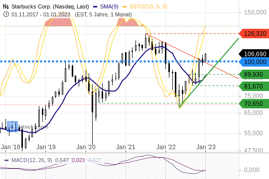Click the blue 100,000 price label
The height and width of the screenshot is (179, 269).
(254, 62)
